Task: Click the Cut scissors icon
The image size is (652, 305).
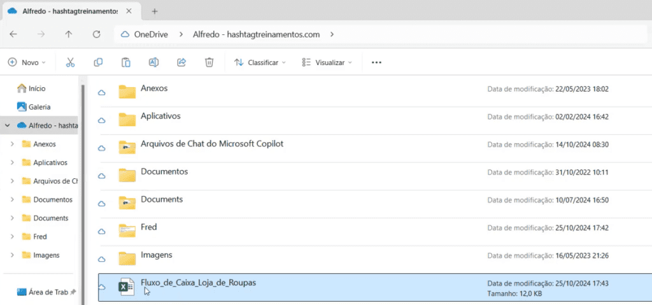Action: click(x=70, y=62)
